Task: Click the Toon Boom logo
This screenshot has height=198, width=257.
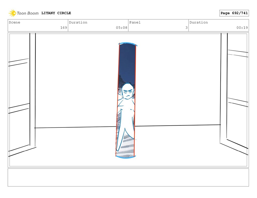Action: pos(24,13)
